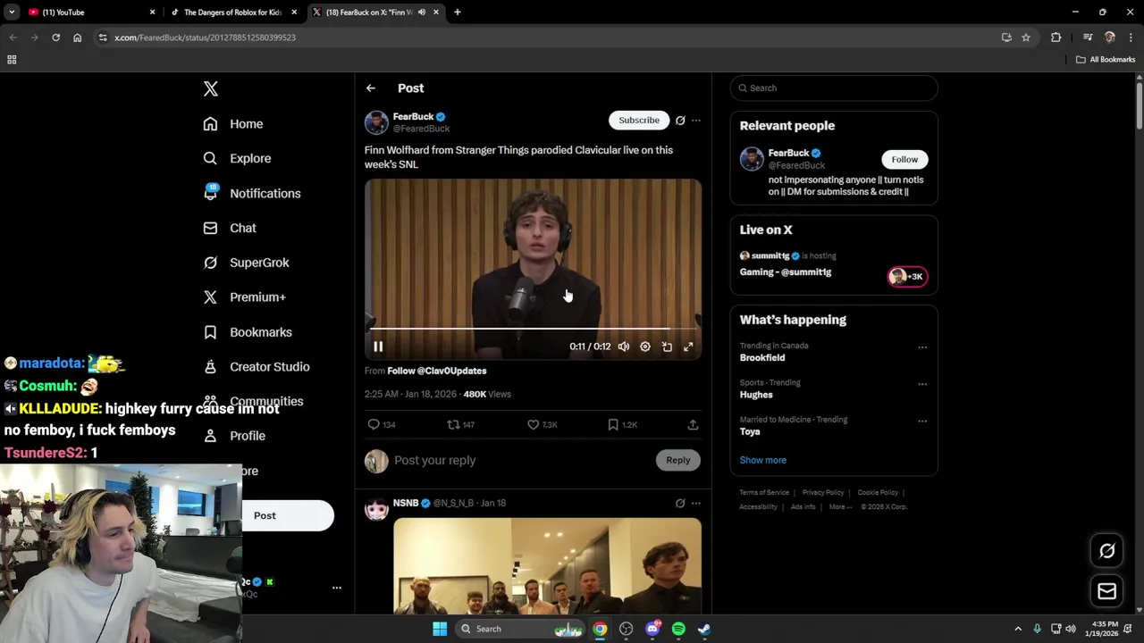The image size is (1144, 643).
Task: Open video settings gear
Action: (x=645, y=347)
